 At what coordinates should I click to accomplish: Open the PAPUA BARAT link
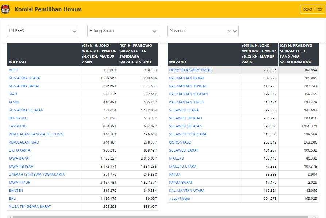click(181, 183)
